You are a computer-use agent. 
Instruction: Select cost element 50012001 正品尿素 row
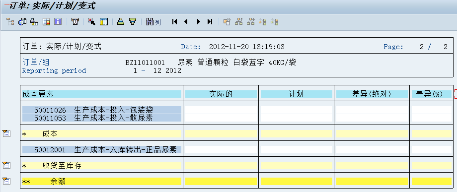click(102, 149)
